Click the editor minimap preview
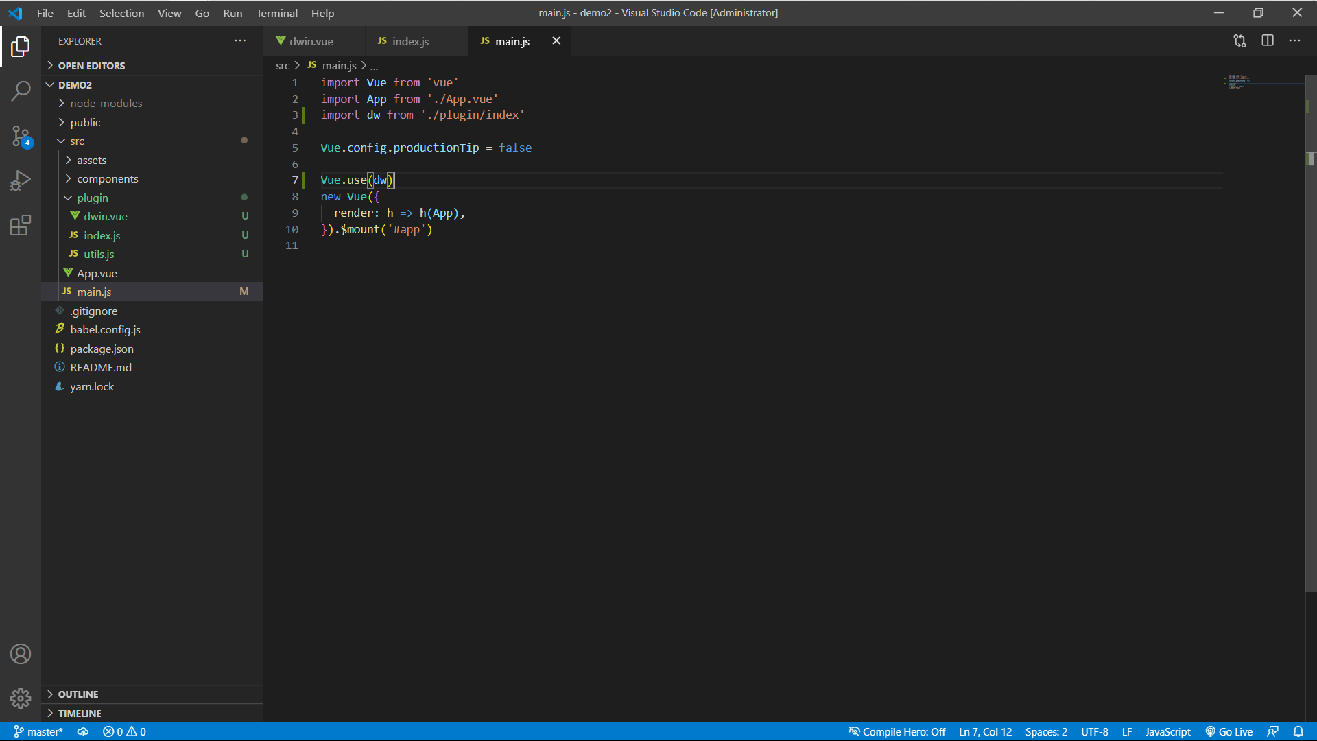 [1263, 82]
